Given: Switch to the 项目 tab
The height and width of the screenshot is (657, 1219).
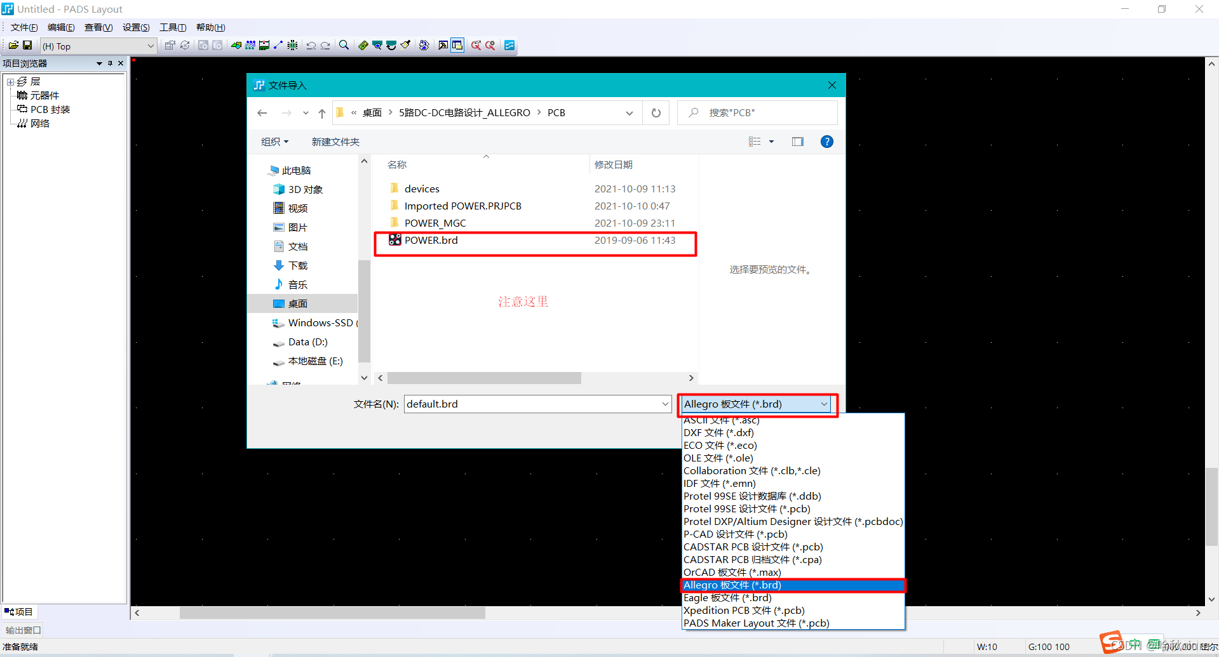Looking at the screenshot, I should [x=18, y=612].
